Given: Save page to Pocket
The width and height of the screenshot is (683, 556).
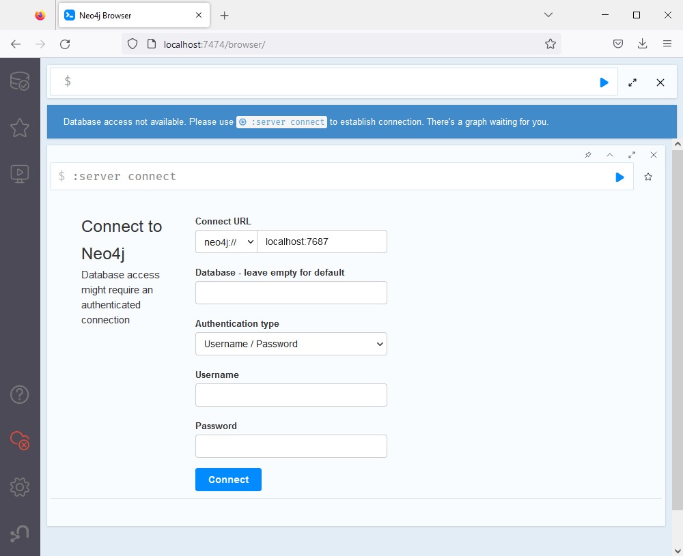Looking at the screenshot, I should (x=617, y=44).
